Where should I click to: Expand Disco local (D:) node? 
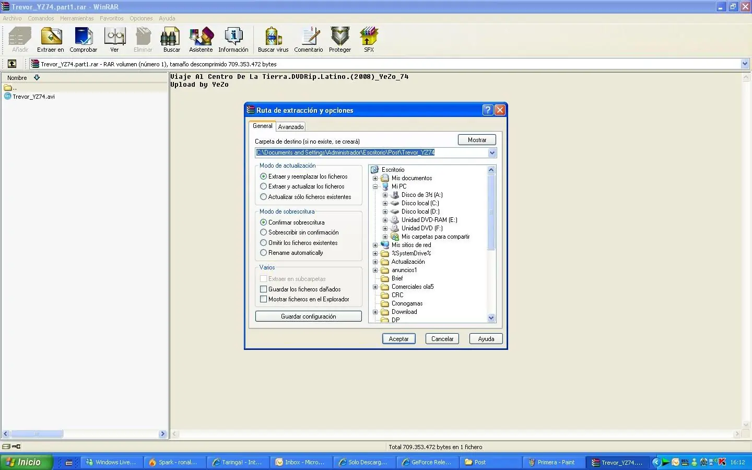pos(385,211)
